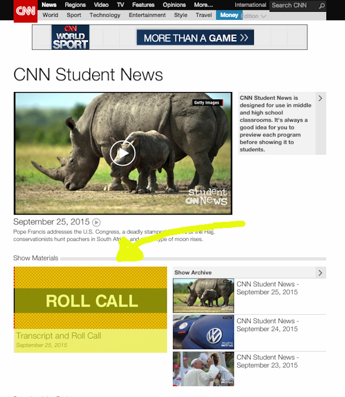Click the CNN logo
Screen dimensions: 345x397
(26, 11)
